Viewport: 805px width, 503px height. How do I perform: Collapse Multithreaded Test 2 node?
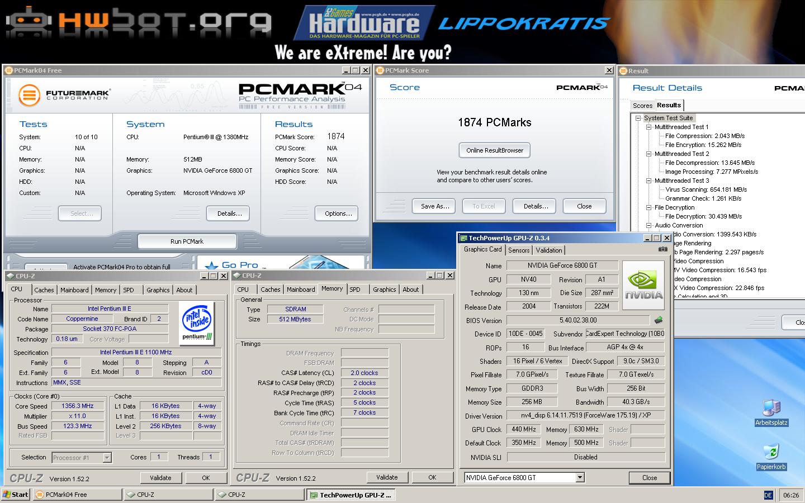(649, 154)
